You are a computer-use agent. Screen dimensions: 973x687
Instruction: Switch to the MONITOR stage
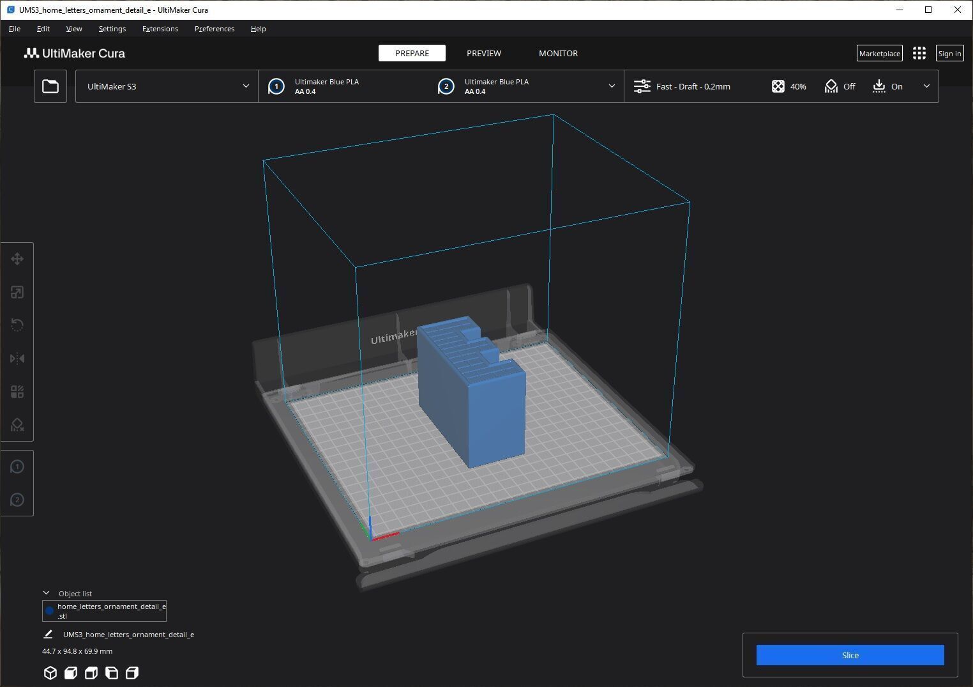click(559, 53)
